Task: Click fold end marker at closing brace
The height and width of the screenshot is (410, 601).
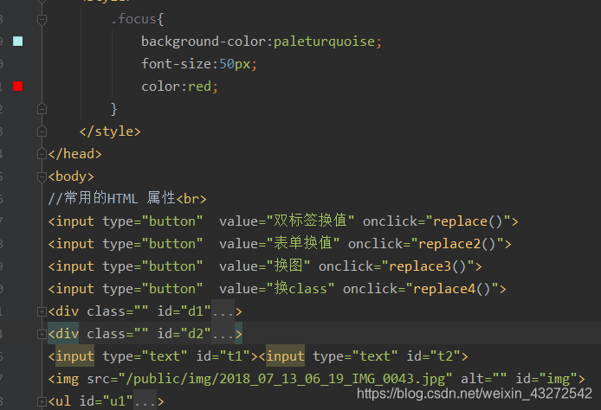Action: [42, 109]
